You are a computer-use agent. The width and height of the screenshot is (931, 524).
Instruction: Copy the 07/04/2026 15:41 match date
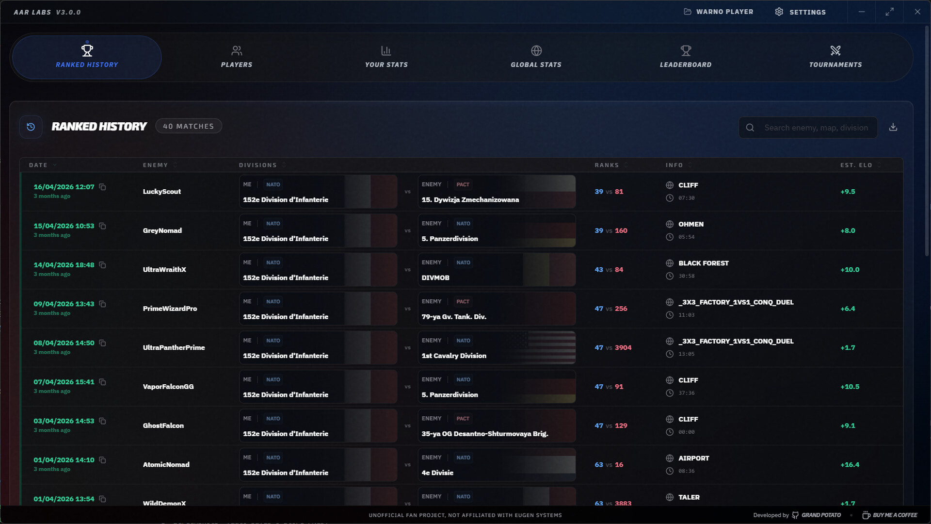click(102, 382)
